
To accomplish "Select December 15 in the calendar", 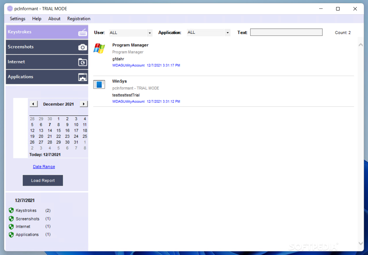I will click(59, 131).
